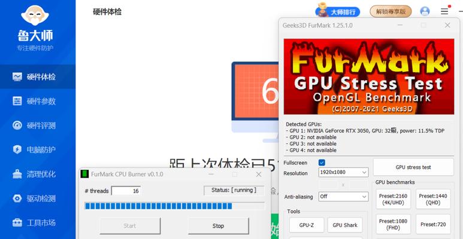Open the Resolution 1920x1080 dropdown
Screen dimensions: 463x239
point(343,172)
